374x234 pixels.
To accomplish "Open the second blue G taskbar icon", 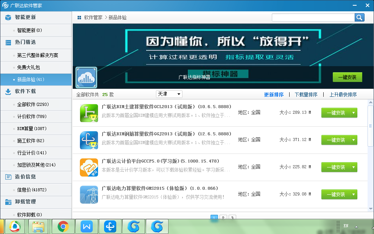I will [157, 226].
